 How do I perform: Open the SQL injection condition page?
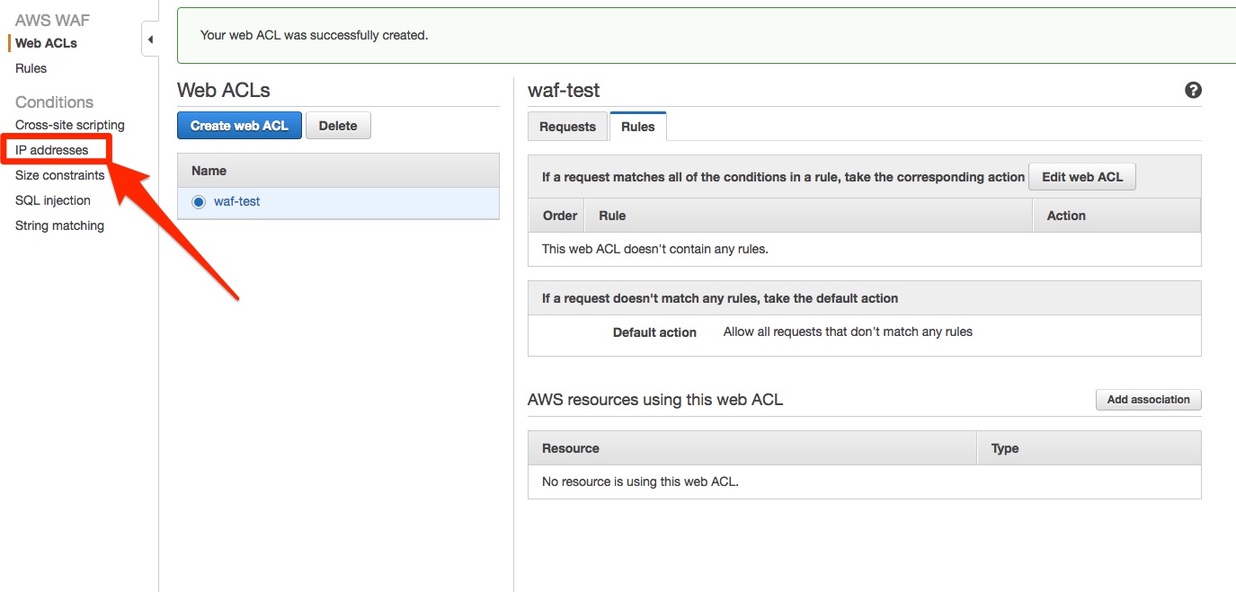52,200
